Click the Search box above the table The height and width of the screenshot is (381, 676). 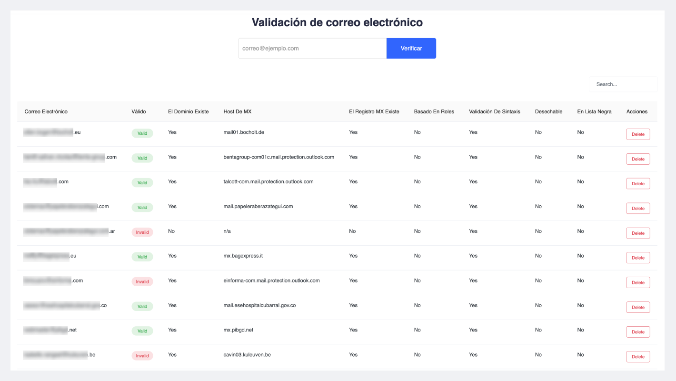click(x=623, y=84)
